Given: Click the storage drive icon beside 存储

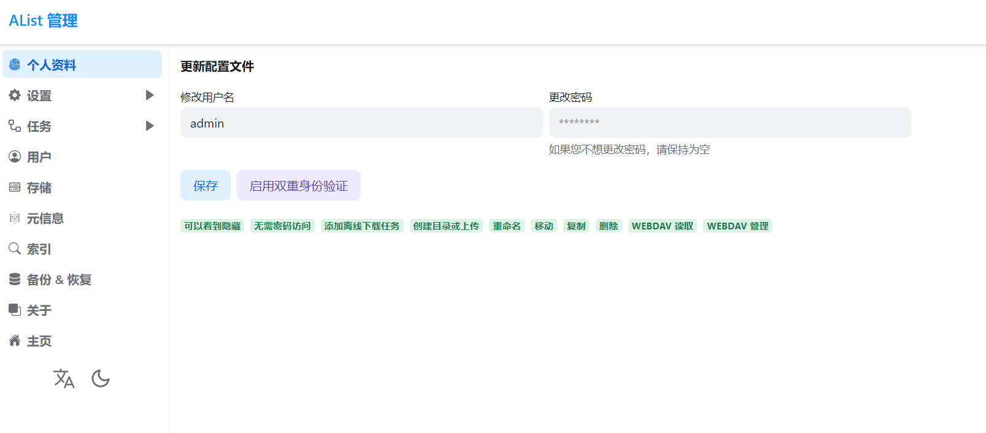Looking at the screenshot, I should [x=15, y=187].
